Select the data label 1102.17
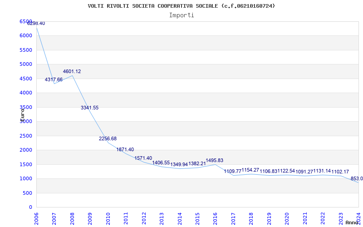This screenshot has width=363, height=227. coord(340,172)
